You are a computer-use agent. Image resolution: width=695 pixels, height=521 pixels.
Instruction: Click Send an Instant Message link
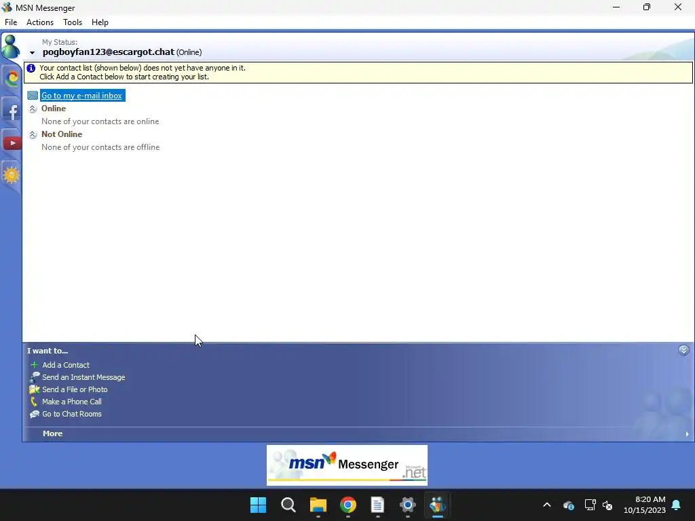point(83,377)
